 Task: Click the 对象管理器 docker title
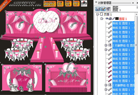105,3
